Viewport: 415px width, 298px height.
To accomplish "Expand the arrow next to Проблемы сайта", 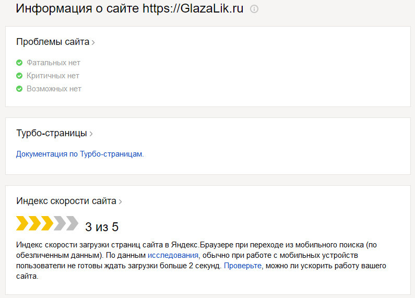I will click(93, 42).
